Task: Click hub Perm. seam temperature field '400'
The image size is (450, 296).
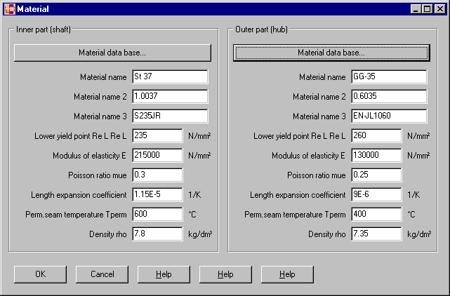Action: click(x=376, y=215)
